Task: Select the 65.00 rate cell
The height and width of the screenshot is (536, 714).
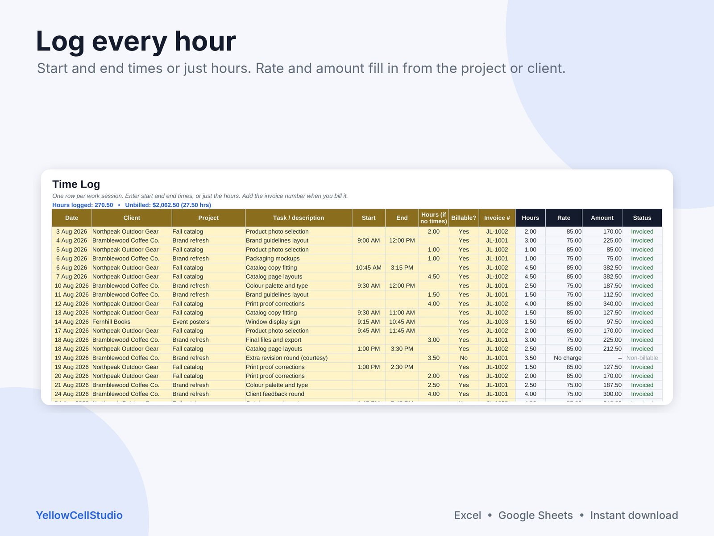Action: (x=564, y=322)
